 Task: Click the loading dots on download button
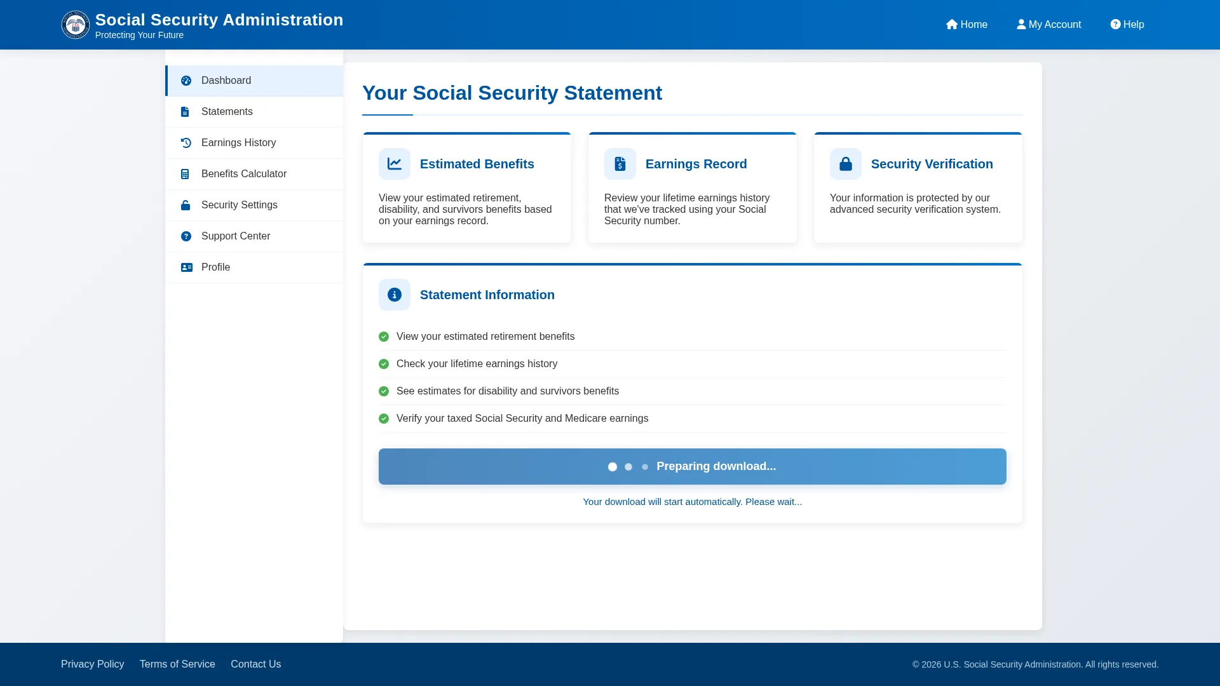628,467
